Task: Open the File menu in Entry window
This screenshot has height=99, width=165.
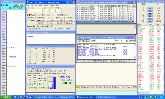Action: click(28, 5)
